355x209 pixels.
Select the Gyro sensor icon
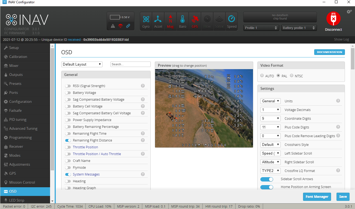pos(146,21)
